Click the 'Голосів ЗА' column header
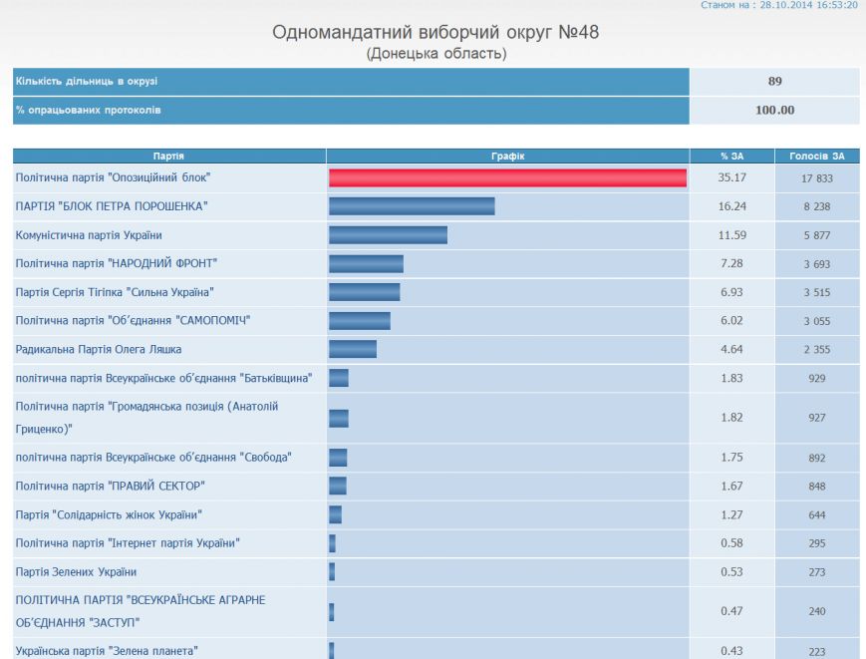The height and width of the screenshot is (659, 866). pyautogui.click(x=817, y=157)
